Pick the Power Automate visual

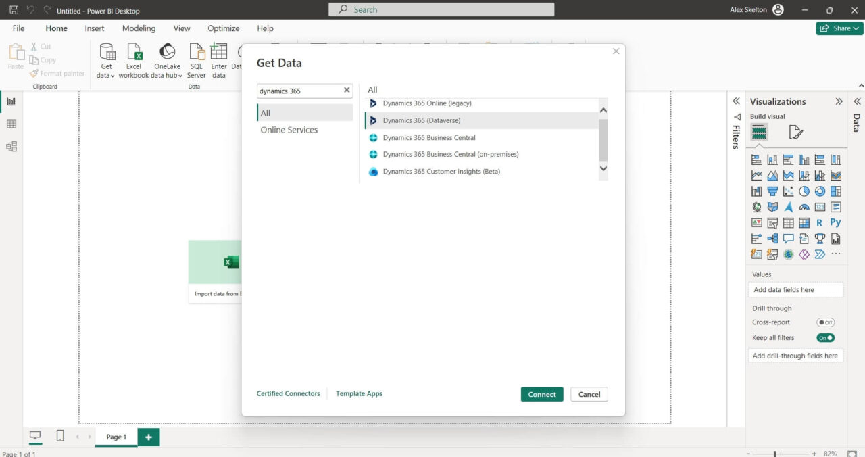[820, 254]
